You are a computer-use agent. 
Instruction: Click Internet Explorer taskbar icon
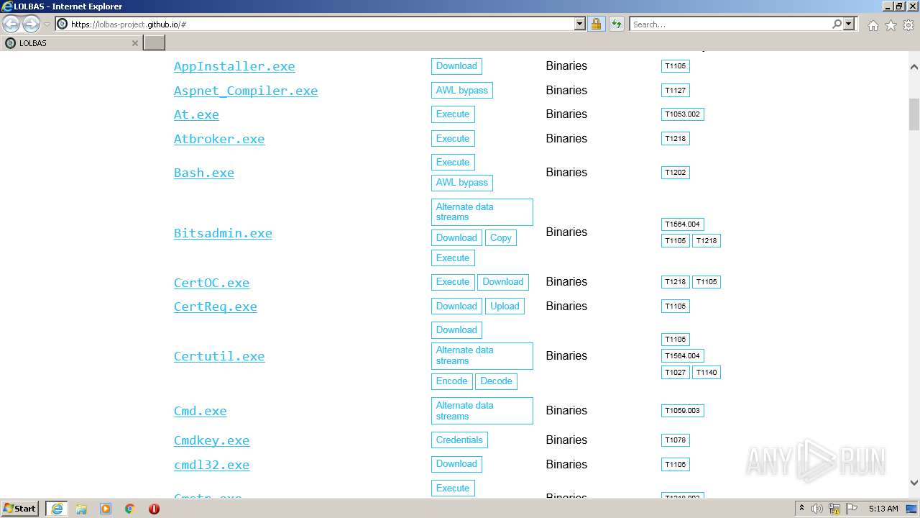pyautogui.click(x=57, y=509)
